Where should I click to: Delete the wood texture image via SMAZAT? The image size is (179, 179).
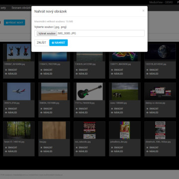[x=46, y=147]
